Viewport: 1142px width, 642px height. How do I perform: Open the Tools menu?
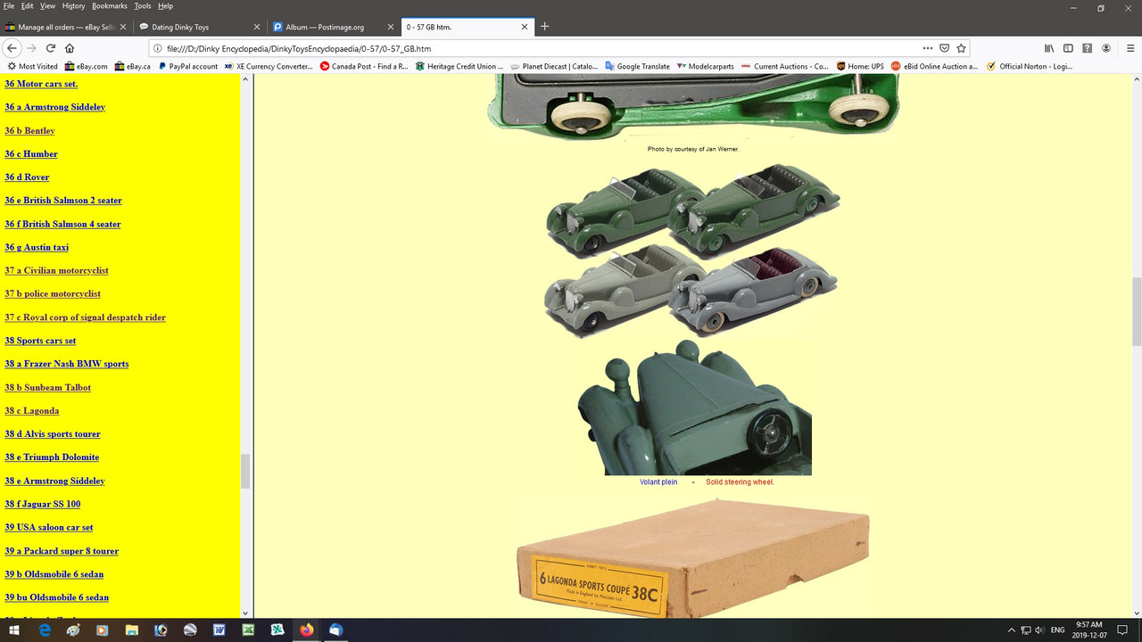click(x=143, y=6)
